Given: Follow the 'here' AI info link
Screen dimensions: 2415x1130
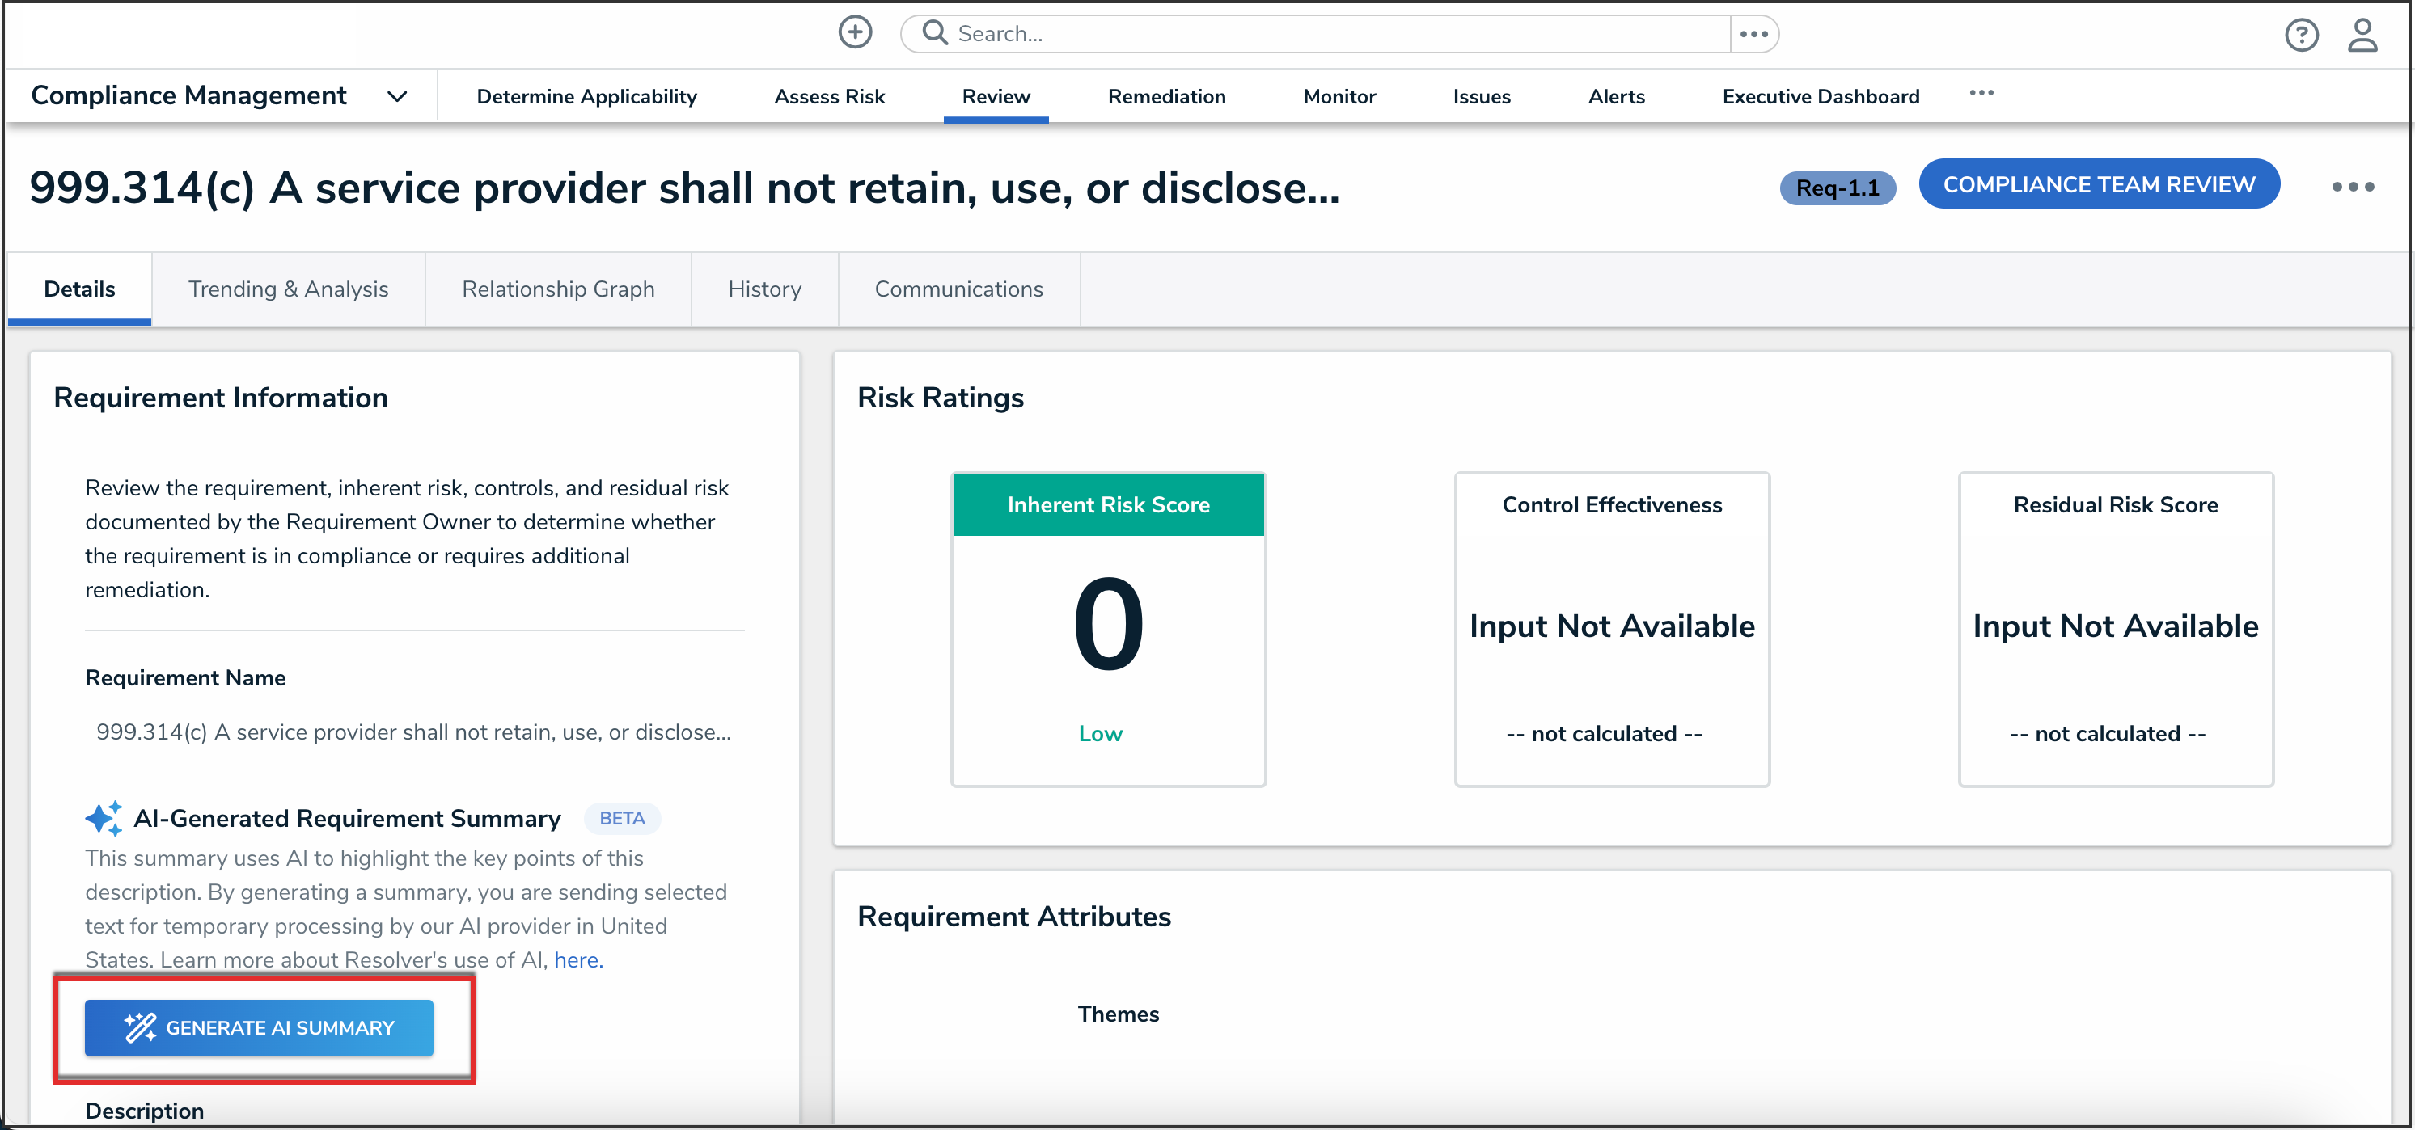Looking at the screenshot, I should (x=577, y=959).
